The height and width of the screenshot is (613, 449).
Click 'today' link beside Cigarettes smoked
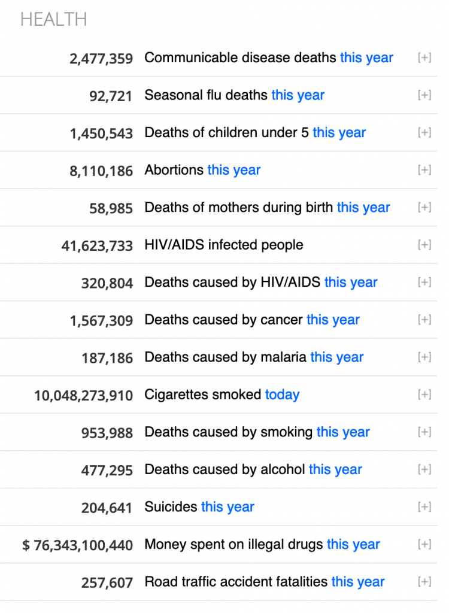282,394
